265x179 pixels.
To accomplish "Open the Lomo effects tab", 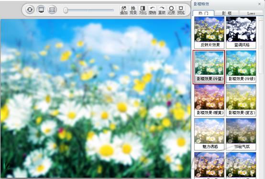I will click(251, 13).
